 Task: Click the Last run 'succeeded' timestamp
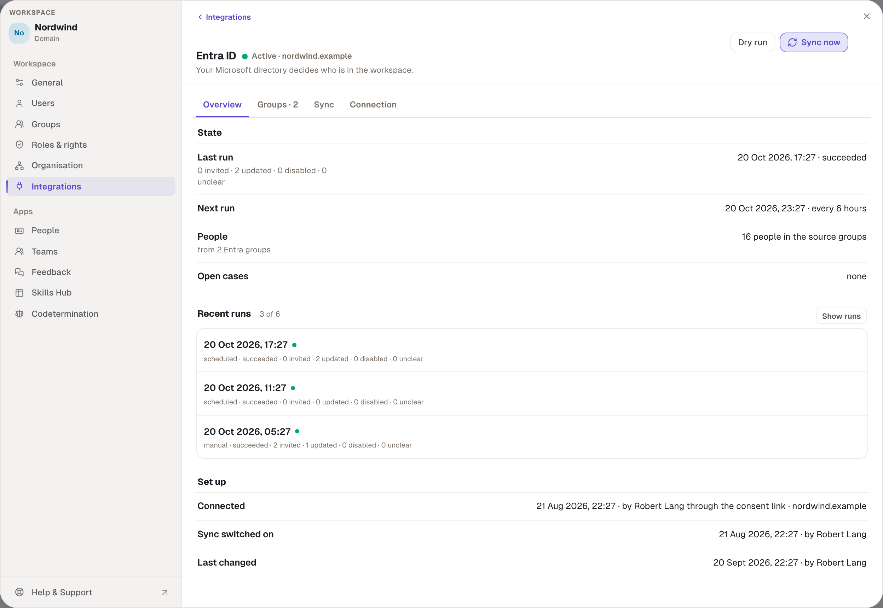[x=802, y=157]
